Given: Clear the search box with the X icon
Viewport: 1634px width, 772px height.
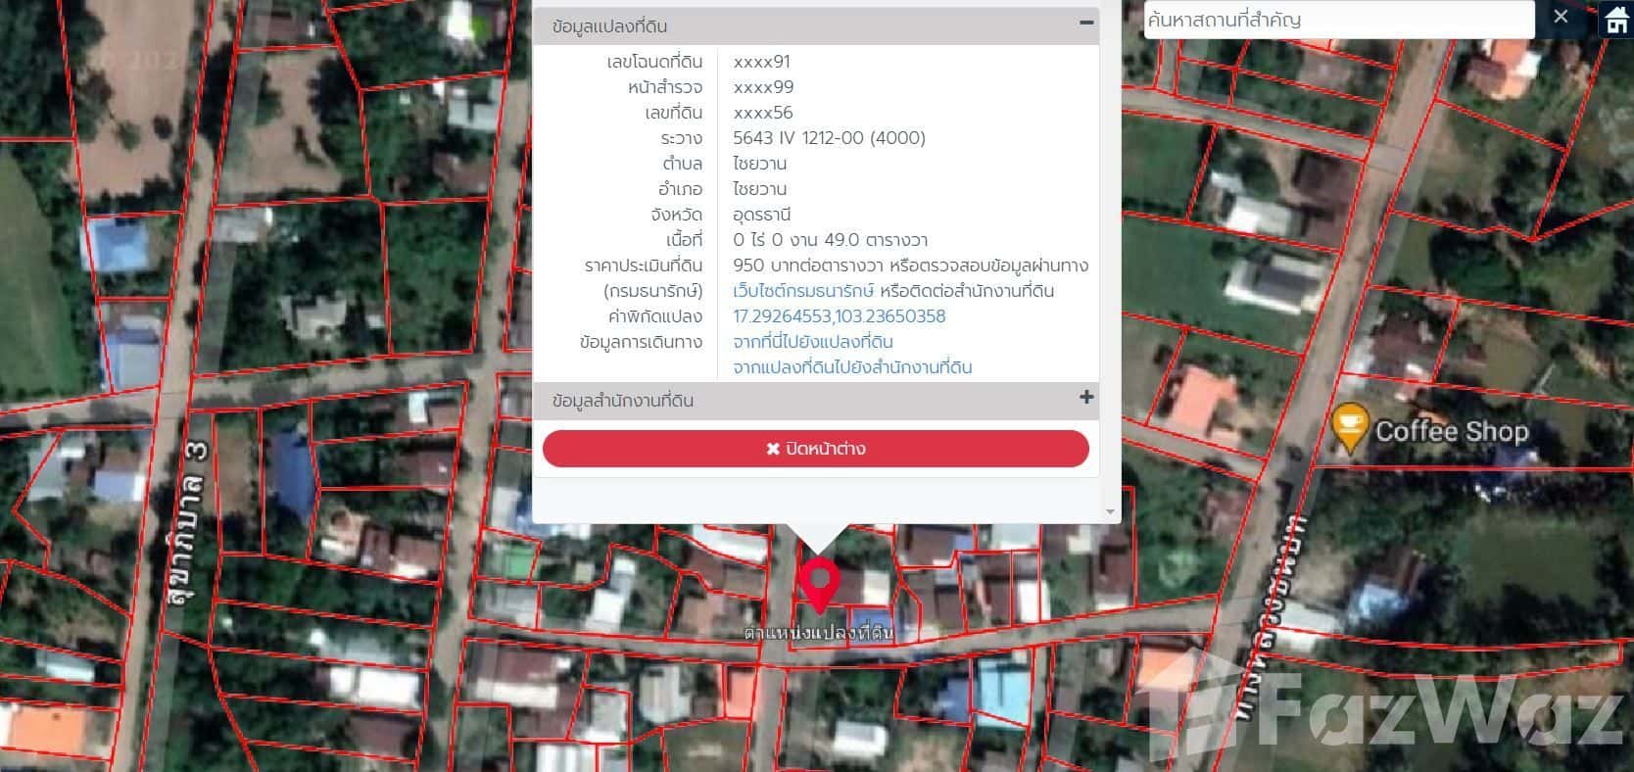Looking at the screenshot, I should (x=1561, y=17).
